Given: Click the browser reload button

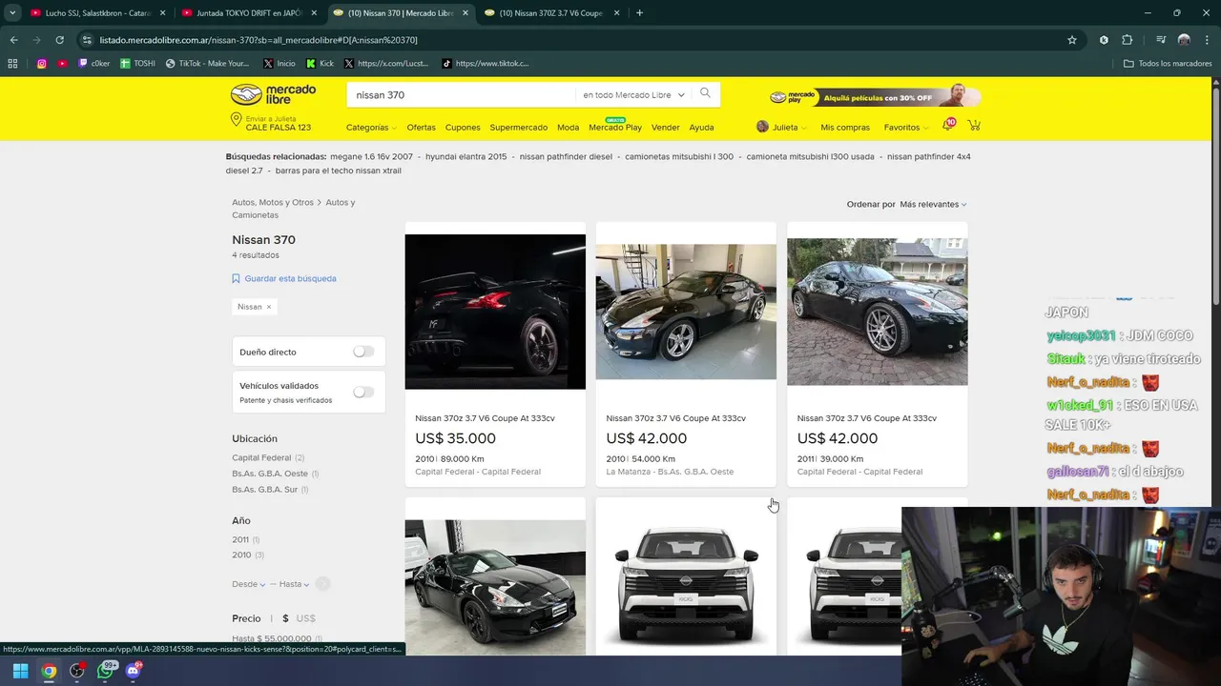Looking at the screenshot, I should point(59,40).
